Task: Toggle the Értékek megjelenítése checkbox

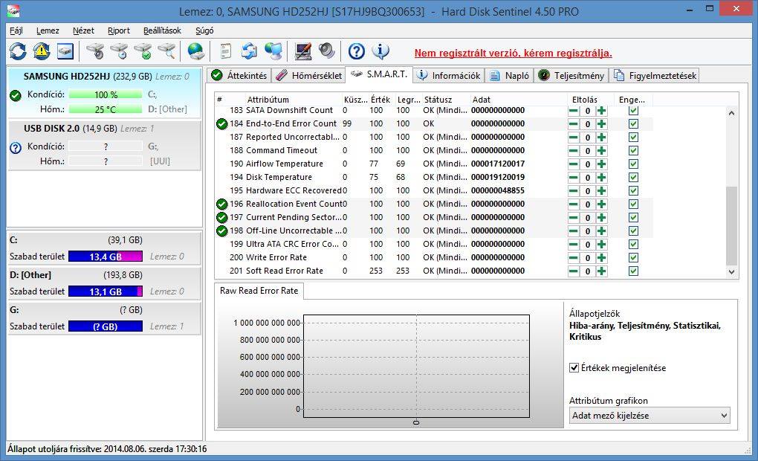Action: tap(574, 367)
